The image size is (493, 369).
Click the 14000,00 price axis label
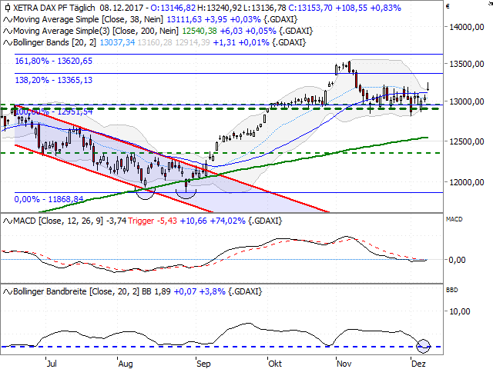[470, 27]
